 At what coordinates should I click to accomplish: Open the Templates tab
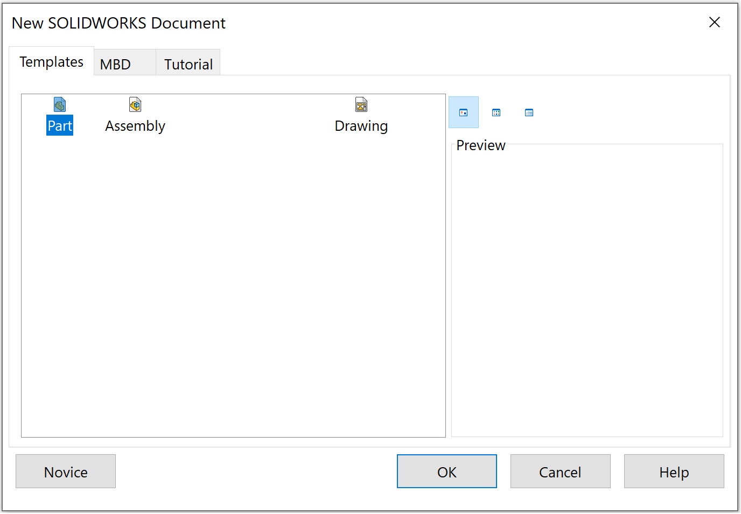coord(52,61)
